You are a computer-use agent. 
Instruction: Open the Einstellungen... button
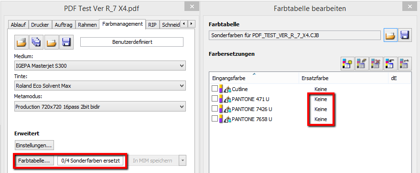pyautogui.click(x=34, y=145)
